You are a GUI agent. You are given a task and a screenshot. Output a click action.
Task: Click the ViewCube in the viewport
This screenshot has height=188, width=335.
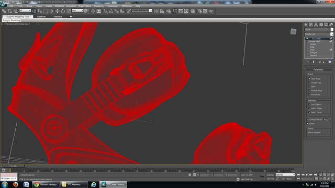click(293, 31)
